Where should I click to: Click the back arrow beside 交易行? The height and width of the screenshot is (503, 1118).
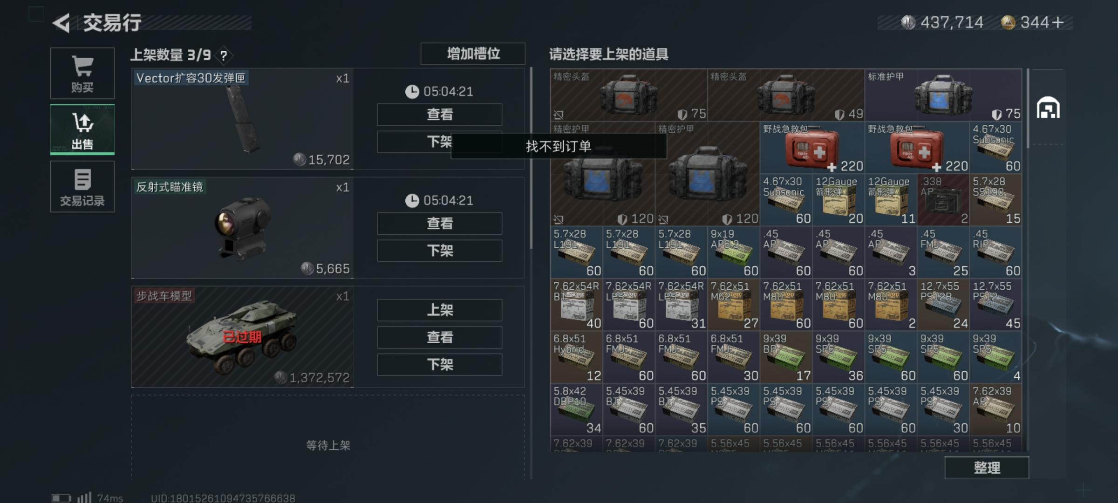coord(61,23)
